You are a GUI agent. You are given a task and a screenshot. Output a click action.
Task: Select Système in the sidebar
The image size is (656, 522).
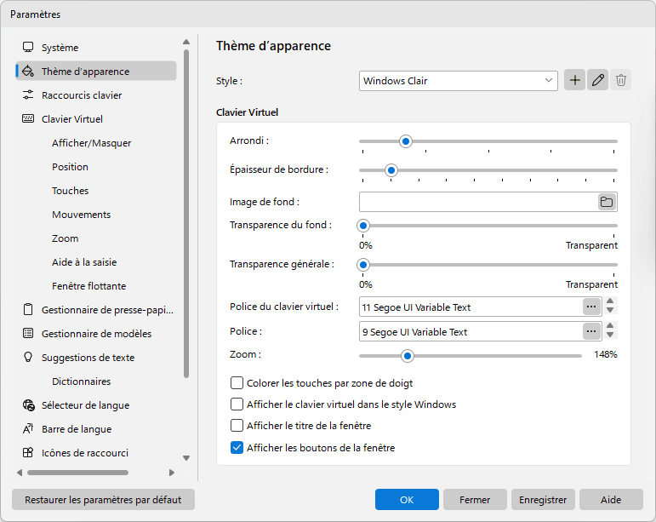[x=96, y=48]
